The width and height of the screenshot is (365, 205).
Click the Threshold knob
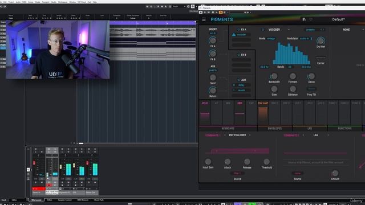[x=266, y=162]
